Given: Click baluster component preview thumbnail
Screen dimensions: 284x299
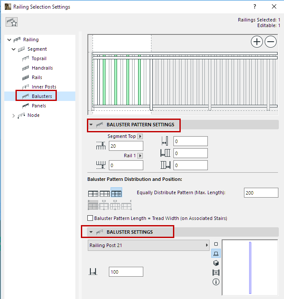Looking at the screenshot, I should (x=250, y=267).
